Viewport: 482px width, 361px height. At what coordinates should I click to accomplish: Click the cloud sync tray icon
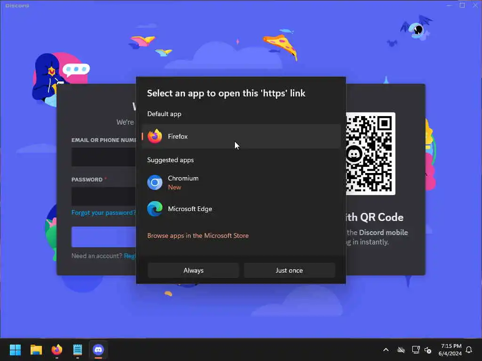(401, 350)
